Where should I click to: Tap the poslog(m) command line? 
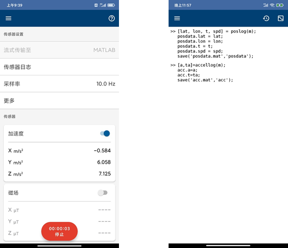(x=216, y=31)
